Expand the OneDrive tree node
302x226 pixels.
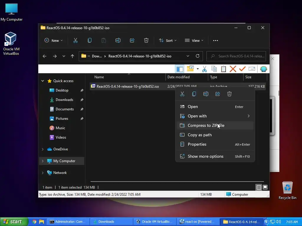click(x=42, y=149)
